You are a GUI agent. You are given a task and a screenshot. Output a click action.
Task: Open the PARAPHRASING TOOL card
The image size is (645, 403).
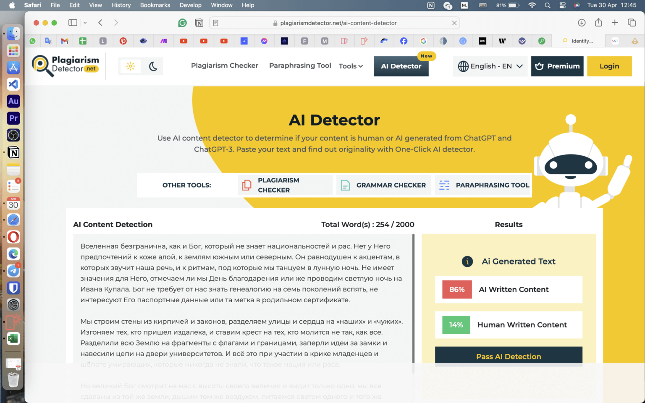point(483,185)
